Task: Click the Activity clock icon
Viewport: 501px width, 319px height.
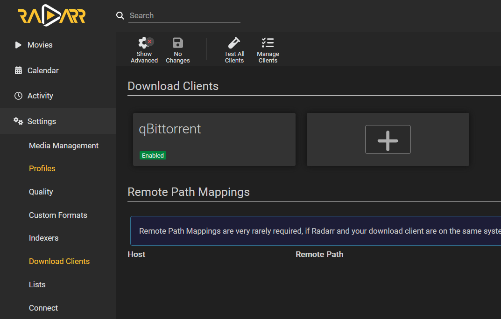Action: tap(18, 96)
